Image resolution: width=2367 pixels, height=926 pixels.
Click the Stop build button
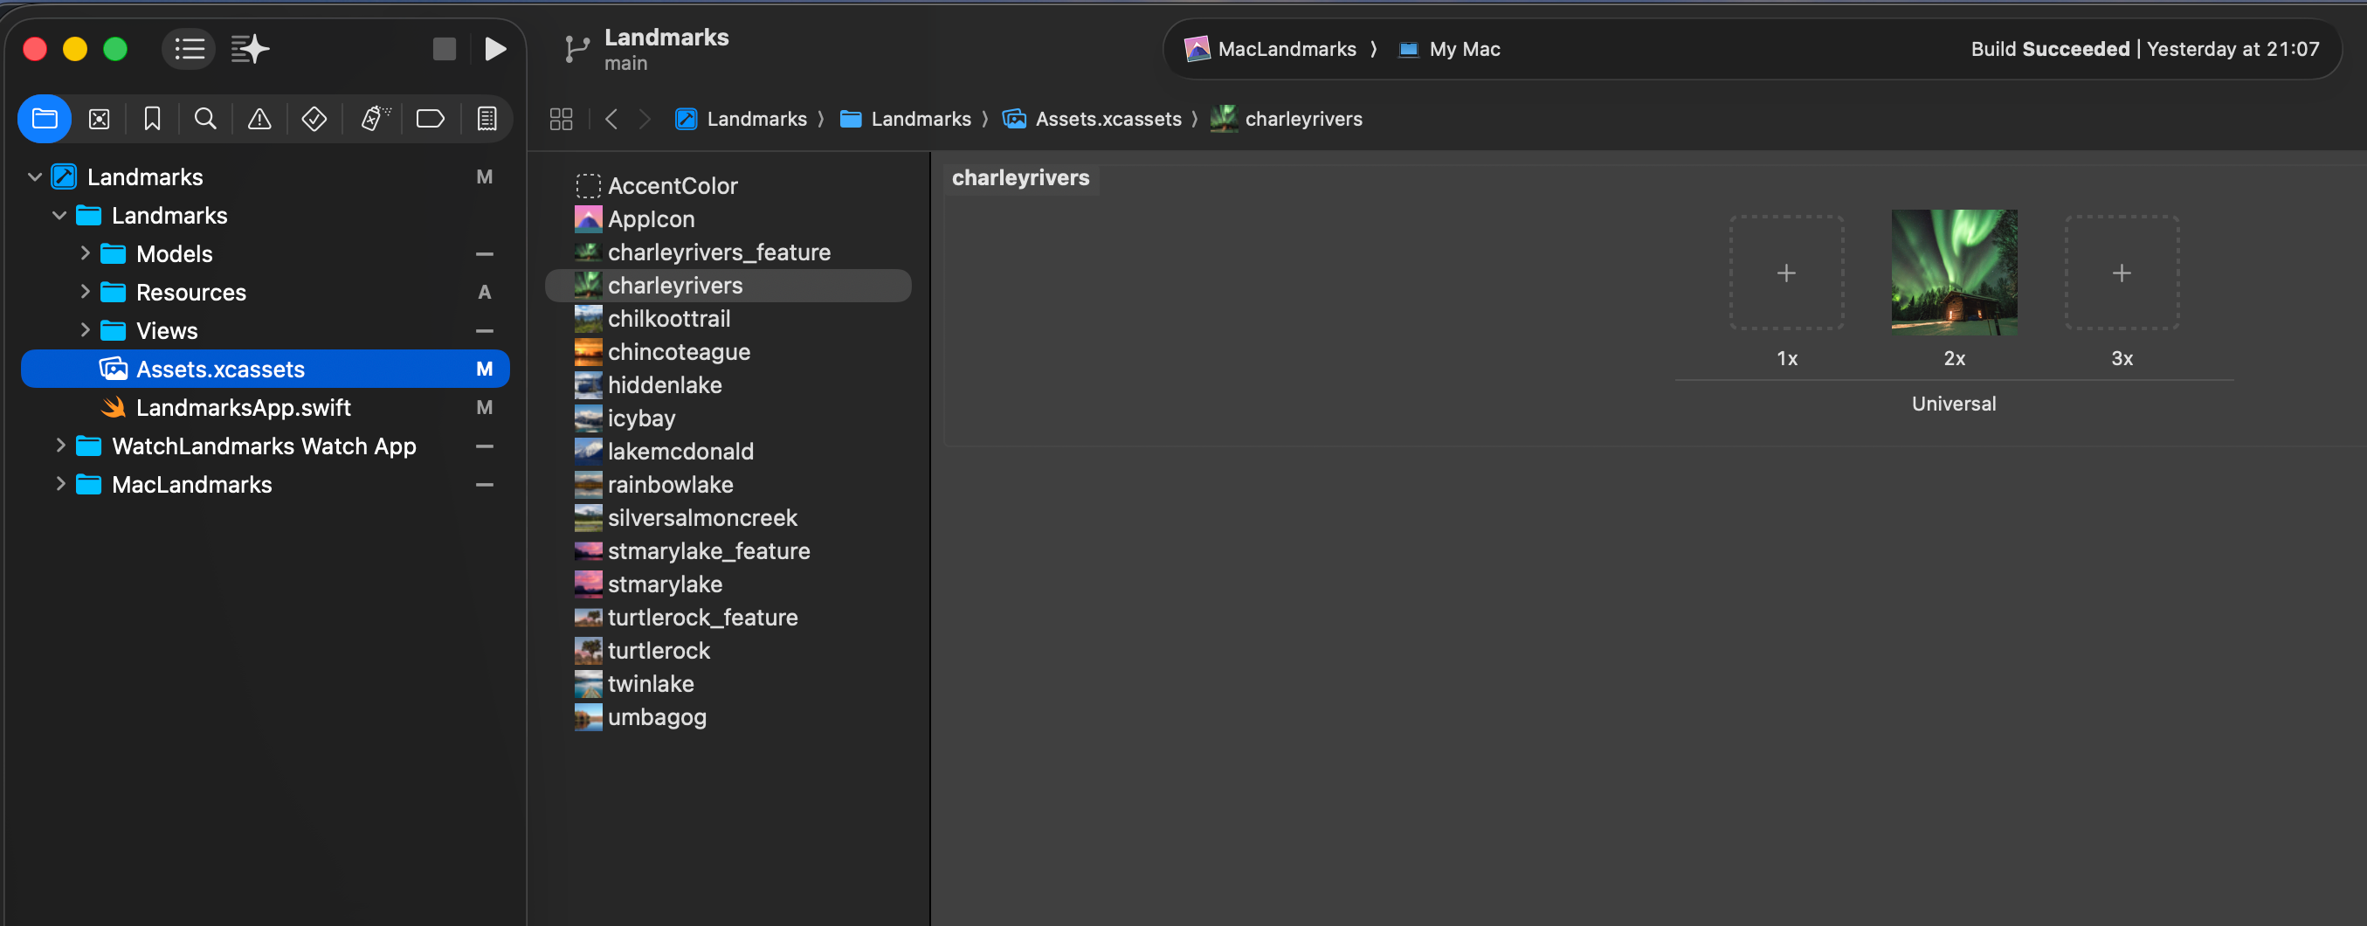pyautogui.click(x=445, y=49)
